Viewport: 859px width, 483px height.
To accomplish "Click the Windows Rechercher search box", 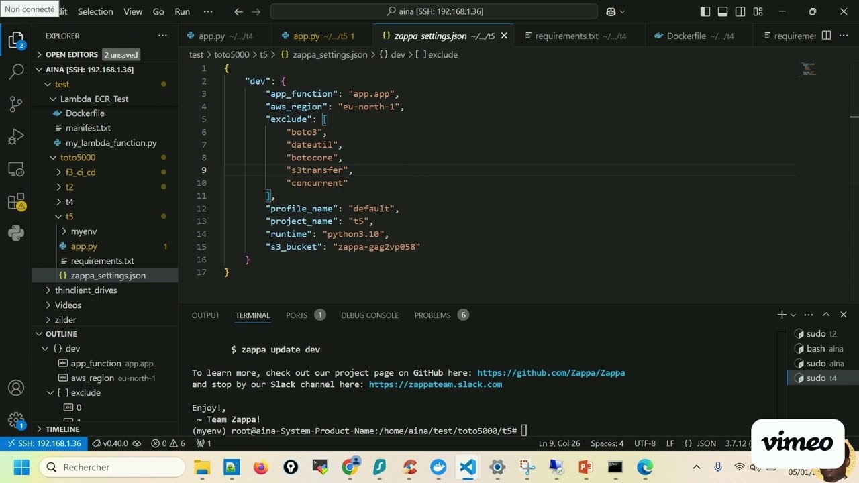I will [x=112, y=467].
